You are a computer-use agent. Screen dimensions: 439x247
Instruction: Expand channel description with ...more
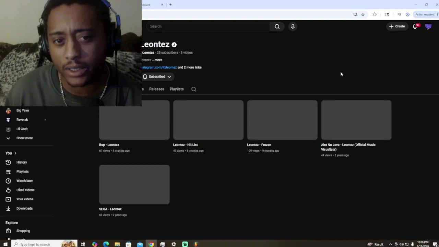click(x=157, y=60)
